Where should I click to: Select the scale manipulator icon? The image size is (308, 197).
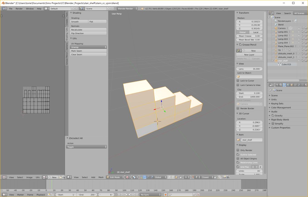coord(152,177)
